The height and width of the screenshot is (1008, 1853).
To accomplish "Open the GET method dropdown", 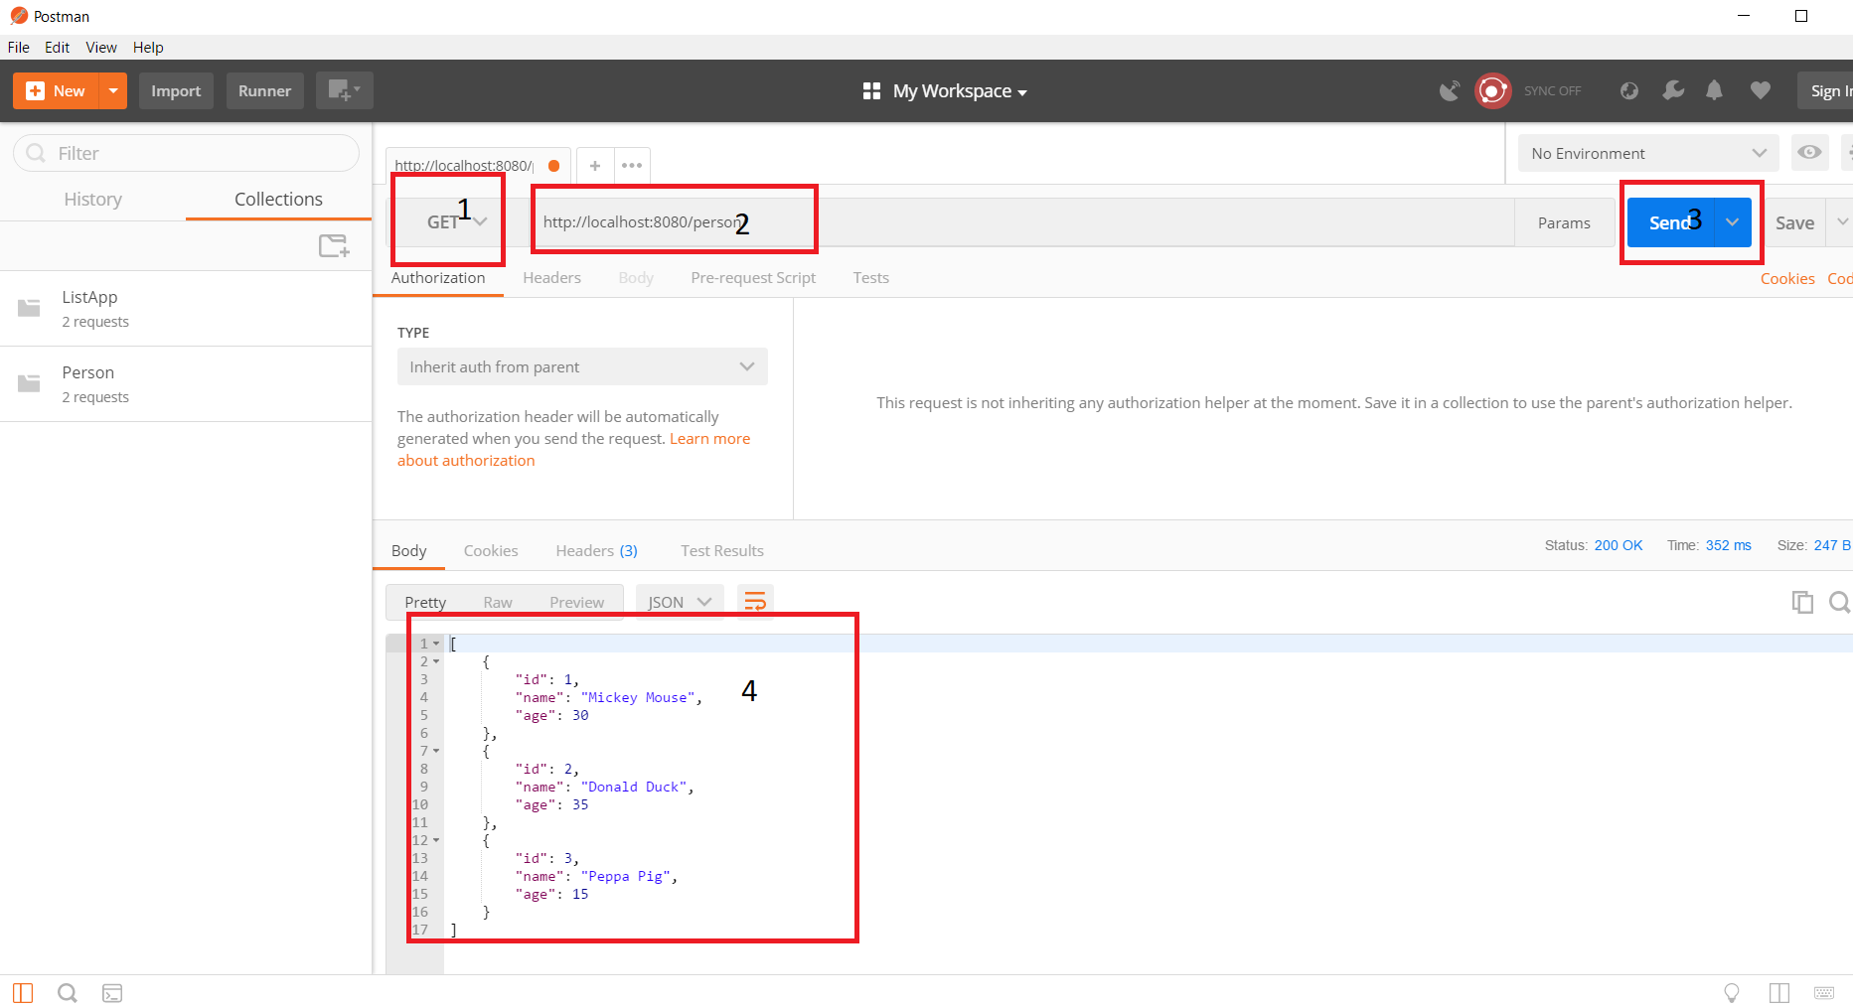I will (456, 222).
